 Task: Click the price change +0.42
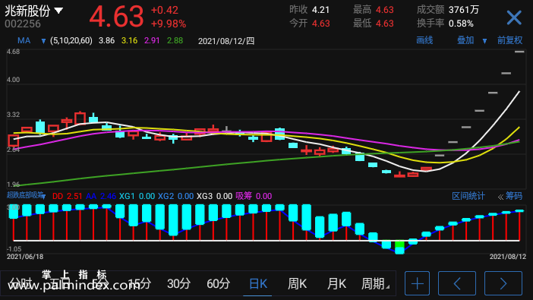(165, 10)
